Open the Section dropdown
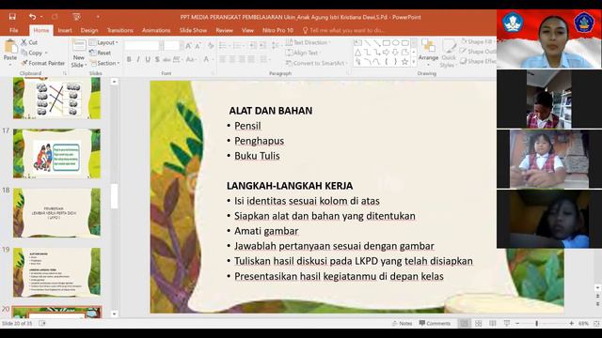 click(104, 63)
